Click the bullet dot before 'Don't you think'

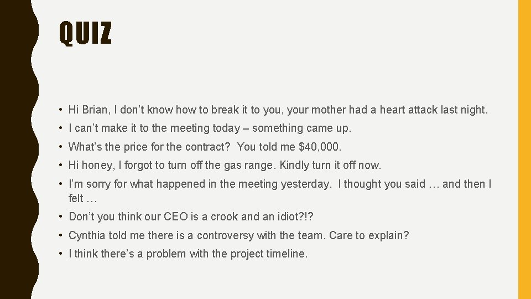tap(60, 216)
